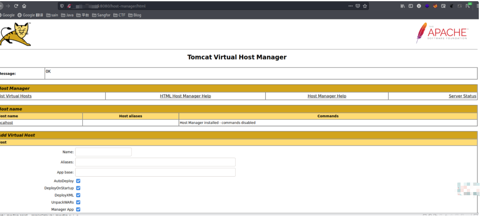
Task: Open the Google bookmark
Action: click(7, 15)
